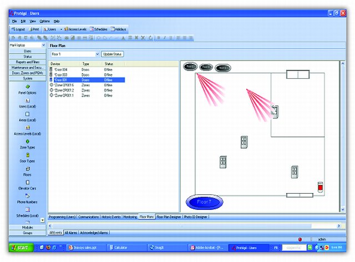The width and height of the screenshot is (355, 262).
Task: Open Door Types in the System panel
Action: coord(27,155)
